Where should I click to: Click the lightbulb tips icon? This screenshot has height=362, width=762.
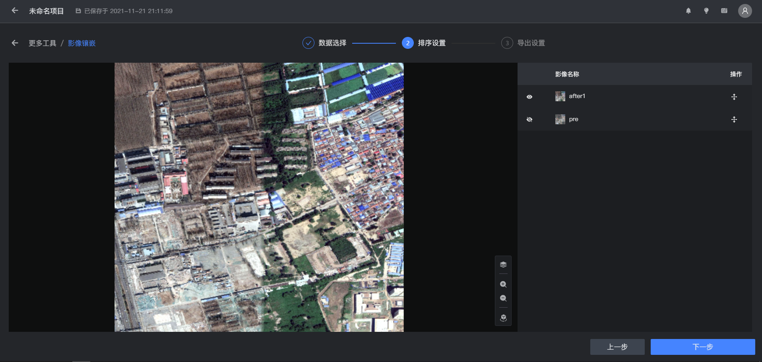point(706,11)
